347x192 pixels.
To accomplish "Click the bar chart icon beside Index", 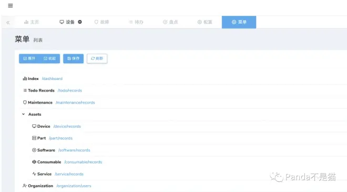I will point(25,78).
